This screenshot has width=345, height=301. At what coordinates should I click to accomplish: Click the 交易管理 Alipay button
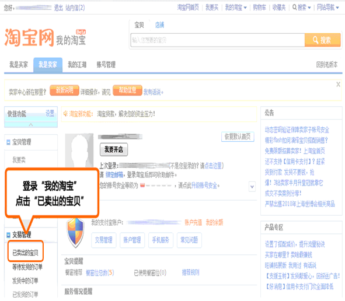[x=104, y=240]
